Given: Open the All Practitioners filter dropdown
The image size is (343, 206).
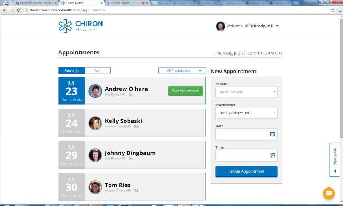Looking at the screenshot, I should click(182, 70).
